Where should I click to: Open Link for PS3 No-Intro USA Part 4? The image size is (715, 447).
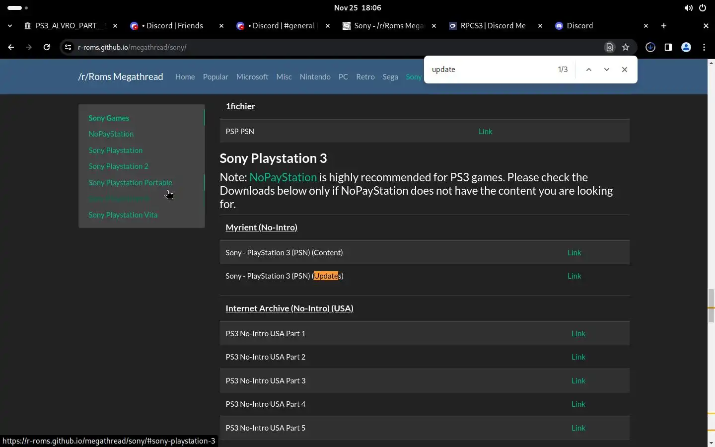point(578,404)
